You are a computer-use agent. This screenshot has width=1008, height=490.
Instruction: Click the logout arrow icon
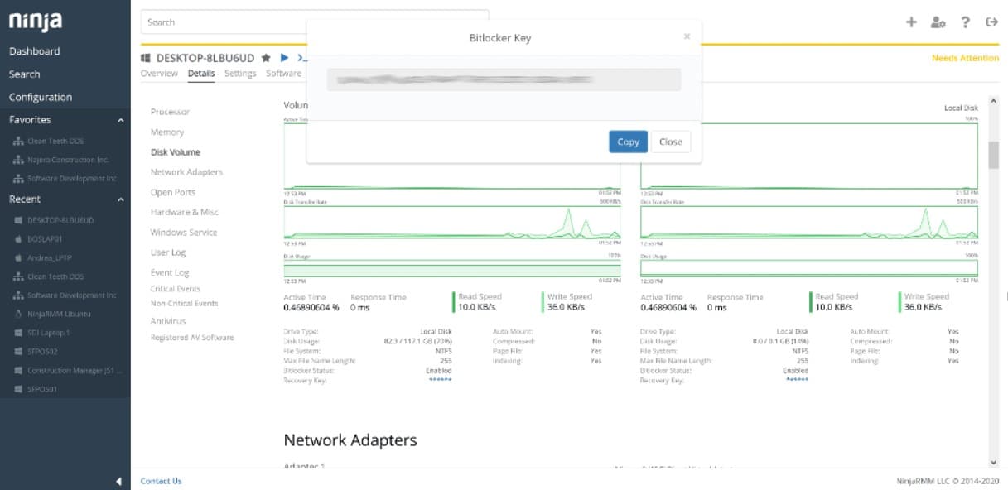991,22
